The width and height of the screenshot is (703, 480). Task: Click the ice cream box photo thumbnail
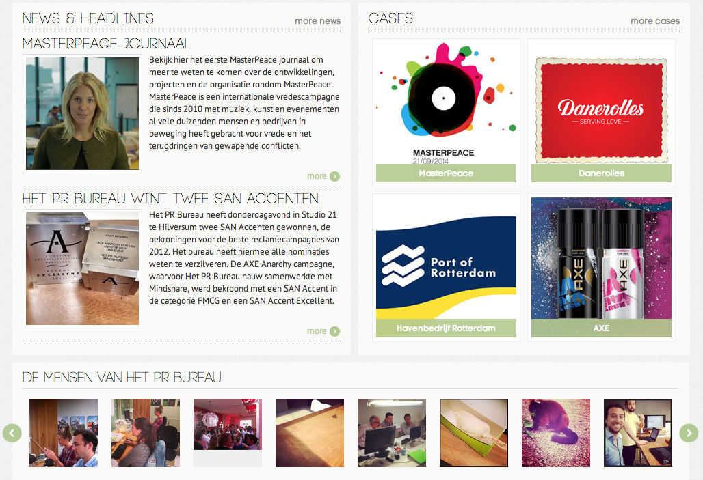(474, 433)
